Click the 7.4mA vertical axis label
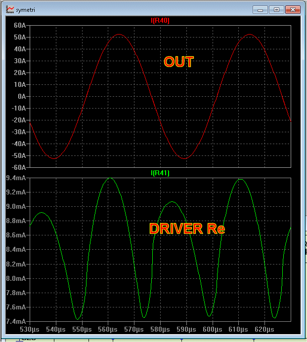Screen dimensions: 307x342 (16, 321)
